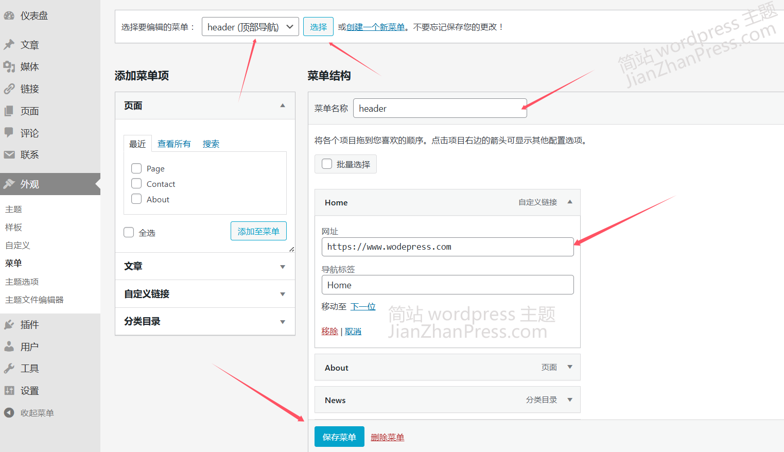Tick the About page checkbox
The image size is (784, 452).
(x=136, y=199)
